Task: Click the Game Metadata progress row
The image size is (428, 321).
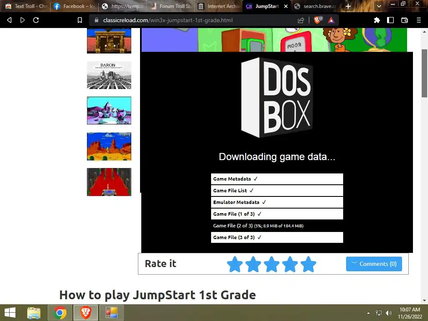Action: click(277, 179)
